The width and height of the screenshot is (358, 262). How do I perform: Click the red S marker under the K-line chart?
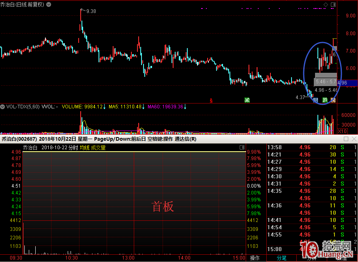click(211, 100)
